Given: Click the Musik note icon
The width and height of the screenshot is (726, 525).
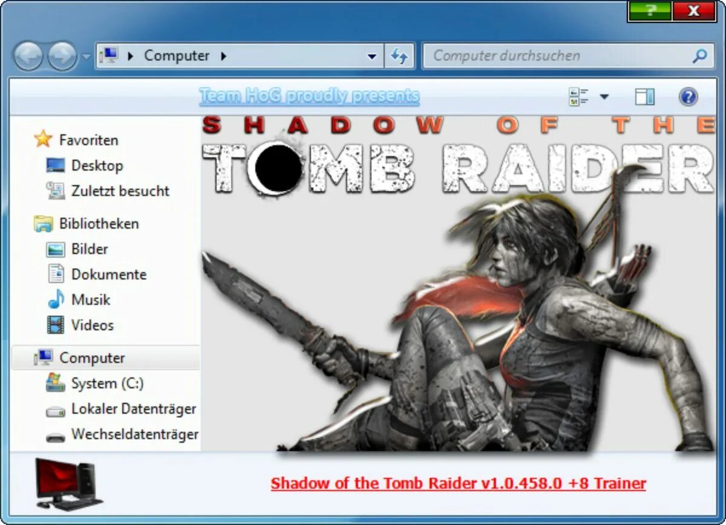Looking at the screenshot, I should 56,299.
